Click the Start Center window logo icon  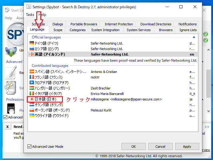click(7, 10)
